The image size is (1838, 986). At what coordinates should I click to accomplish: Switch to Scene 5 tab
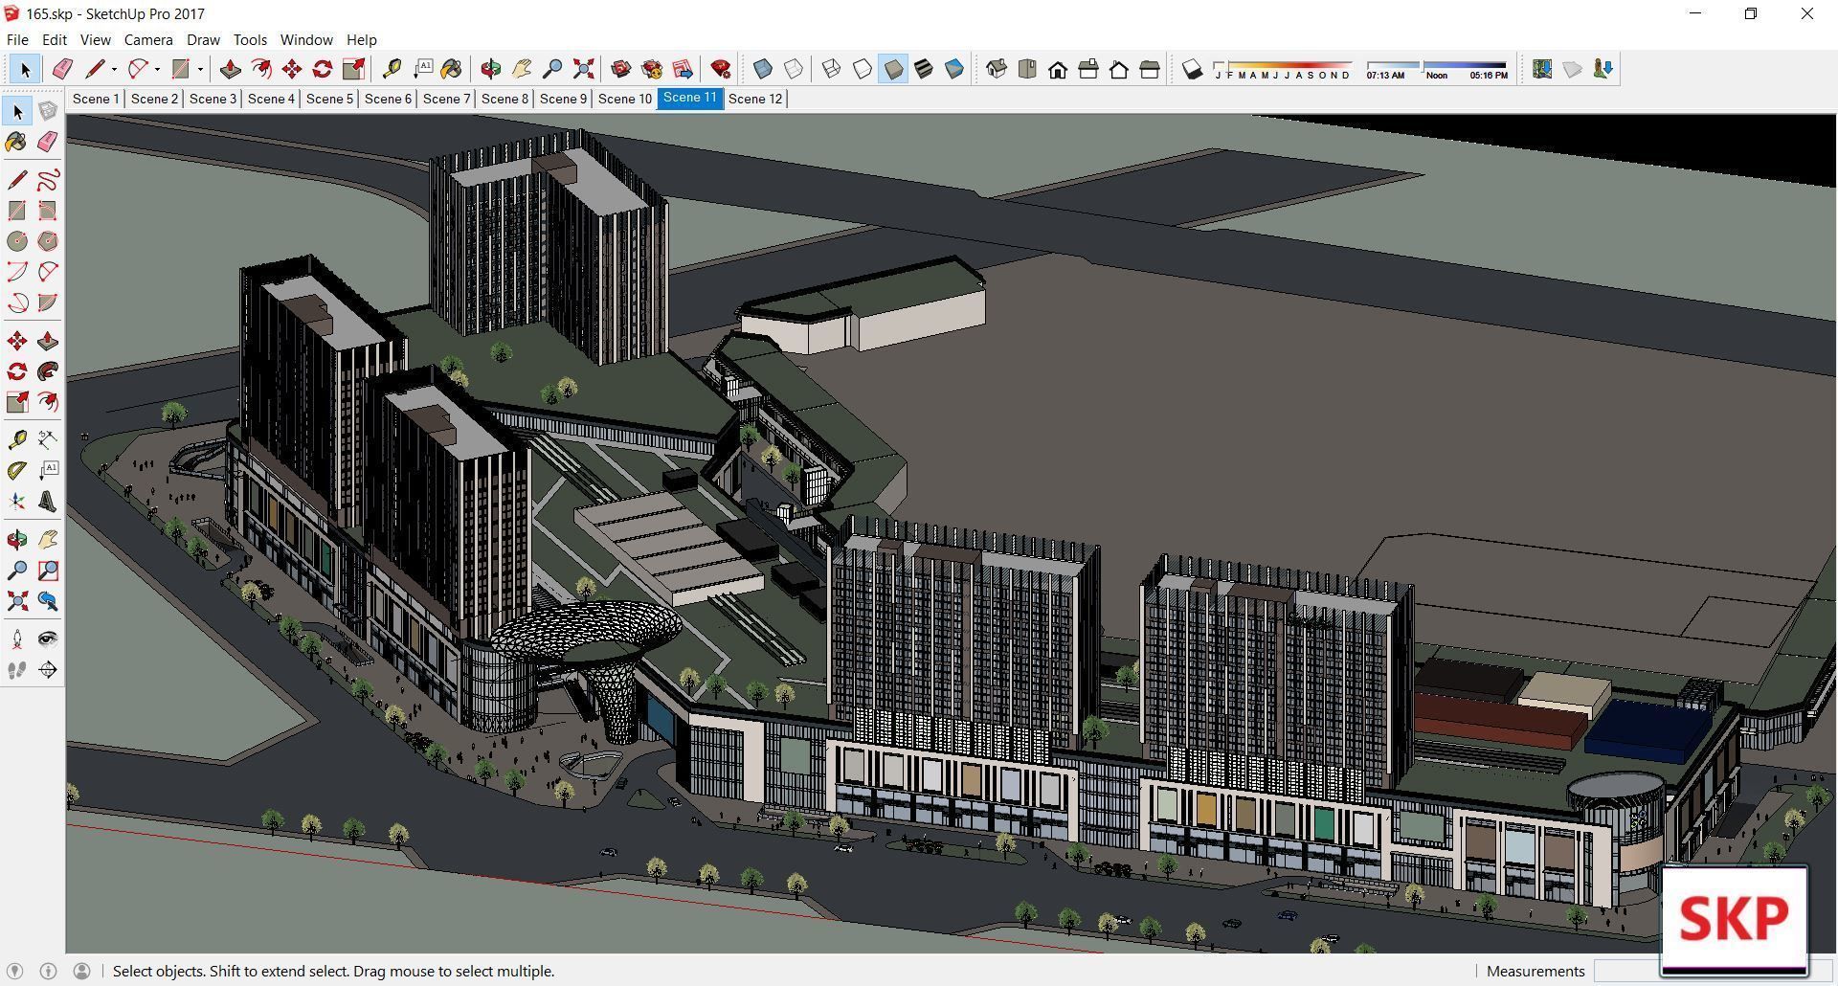point(329,99)
